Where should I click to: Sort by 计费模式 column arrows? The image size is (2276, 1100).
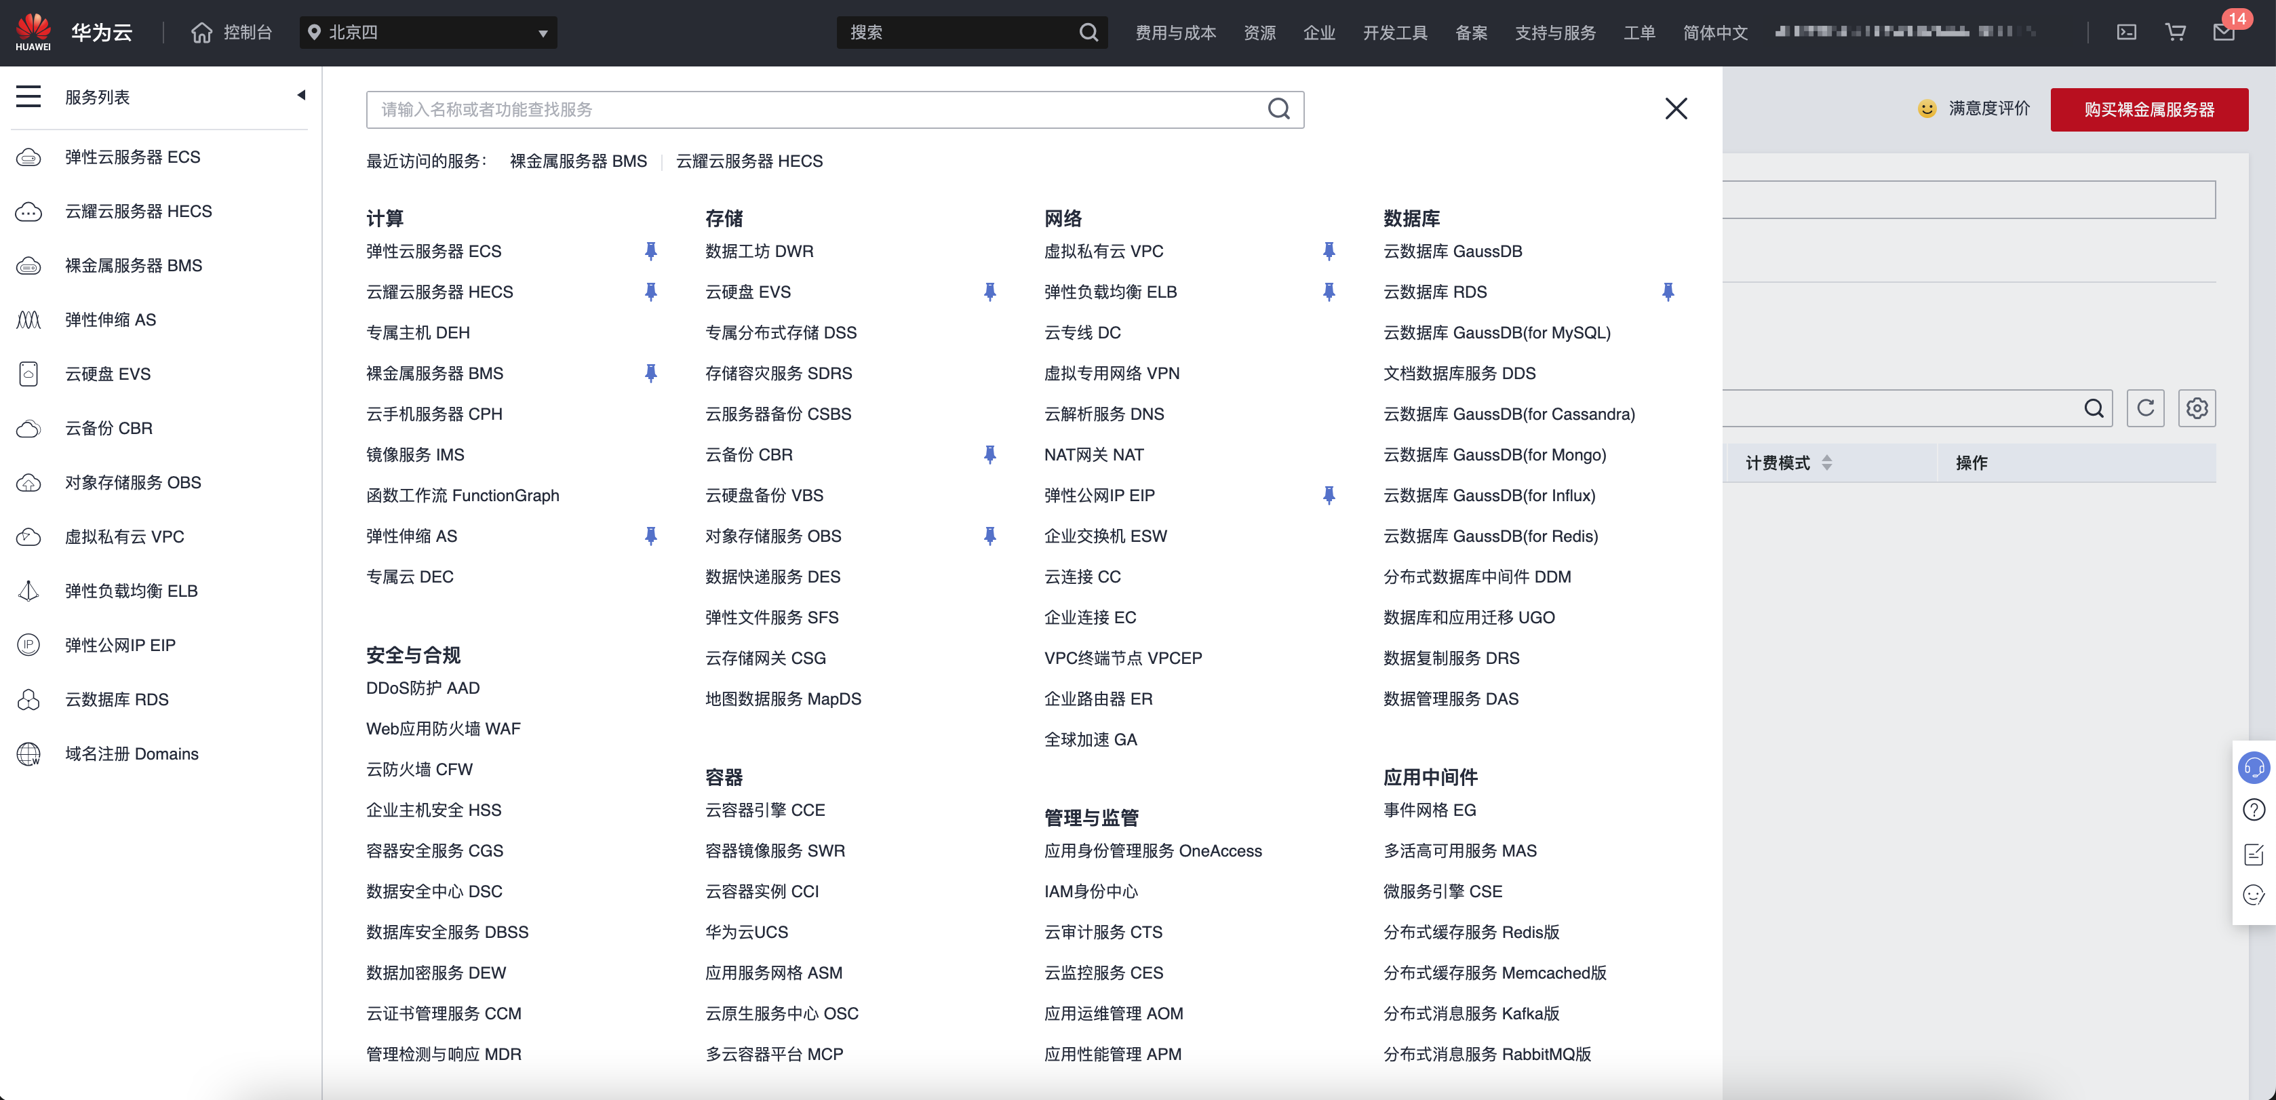pos(1827,463)
